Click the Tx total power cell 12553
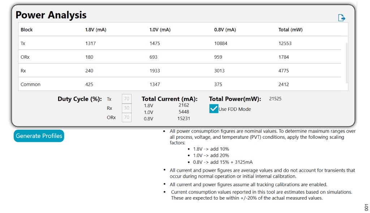 pyautogui.click(x=285, y=43)
